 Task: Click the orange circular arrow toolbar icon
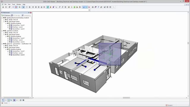pyautogui.click(x=72, y=7)
